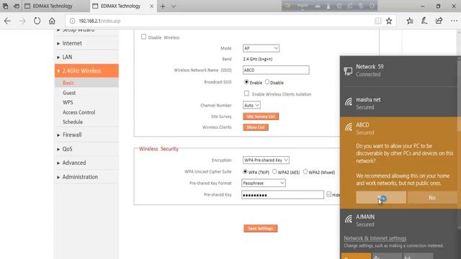
Task: Select WPA (TKIP) cipher suite
Action: tap(245, 171)
